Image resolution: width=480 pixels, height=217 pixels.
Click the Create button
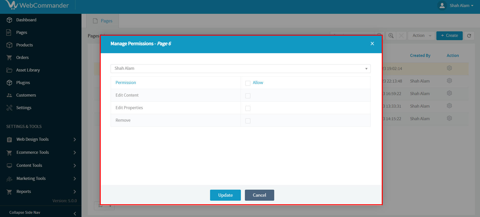[449, 36]
